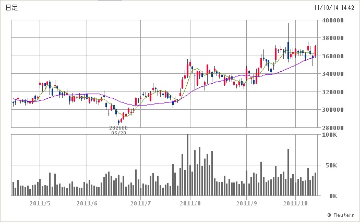Click the 340000 price axis label

pos(333,74)
